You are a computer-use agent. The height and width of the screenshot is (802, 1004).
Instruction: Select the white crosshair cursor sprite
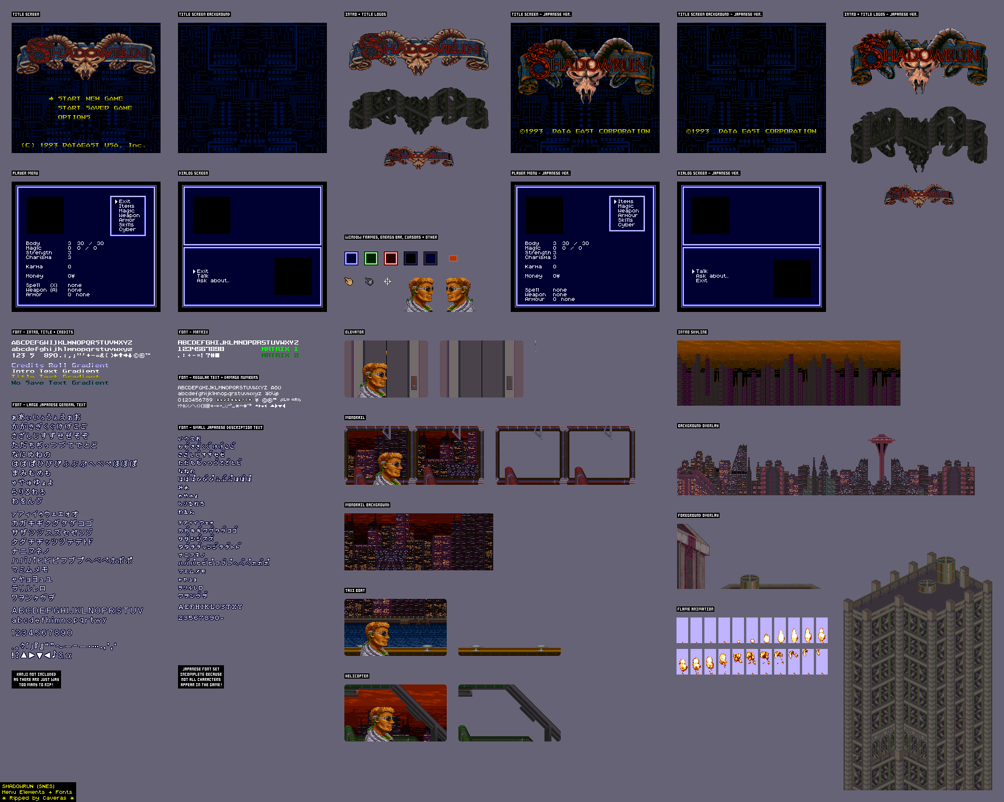click(387, 282)
